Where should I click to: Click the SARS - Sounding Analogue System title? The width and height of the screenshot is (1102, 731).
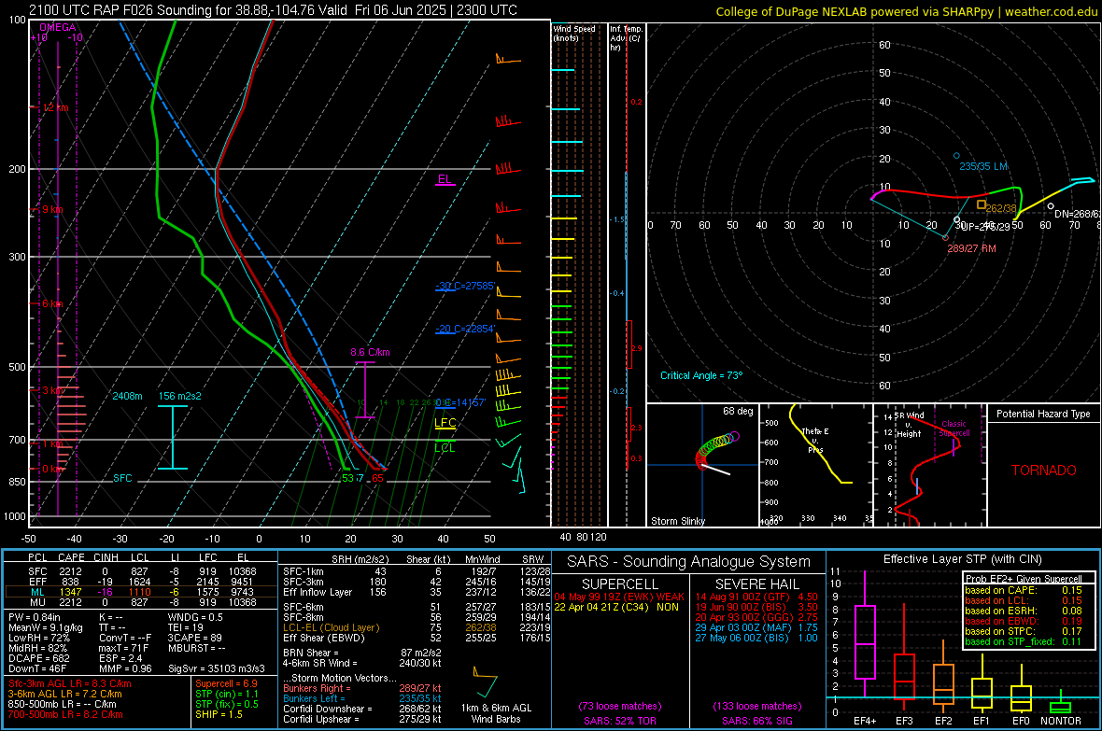pos(689,562)
